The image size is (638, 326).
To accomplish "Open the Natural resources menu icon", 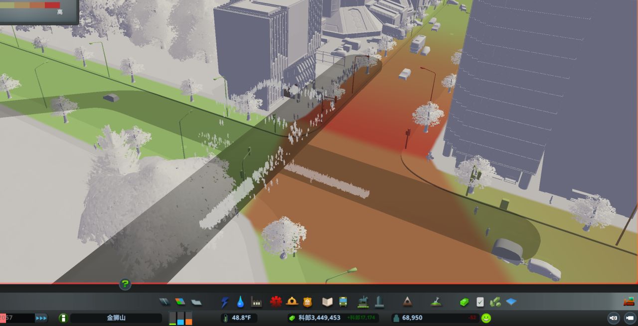I will (x=495, y=302).
